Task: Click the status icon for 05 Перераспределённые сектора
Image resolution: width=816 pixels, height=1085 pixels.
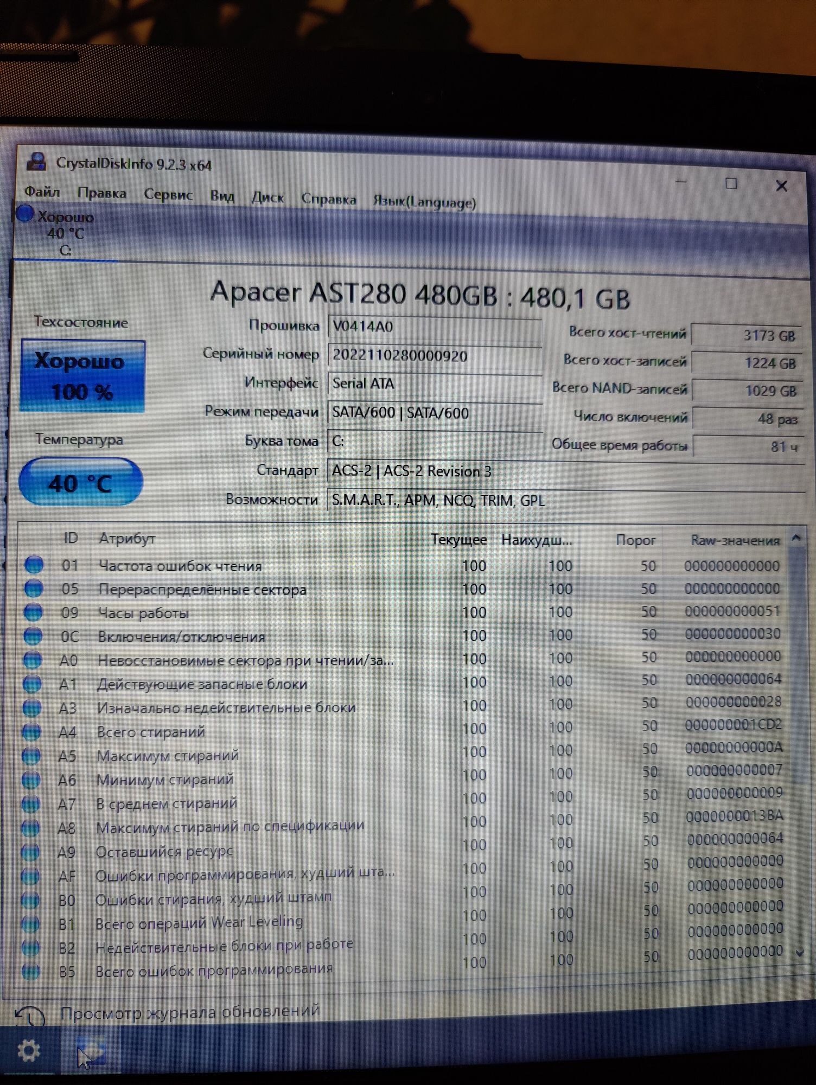Action: point(34,588)
